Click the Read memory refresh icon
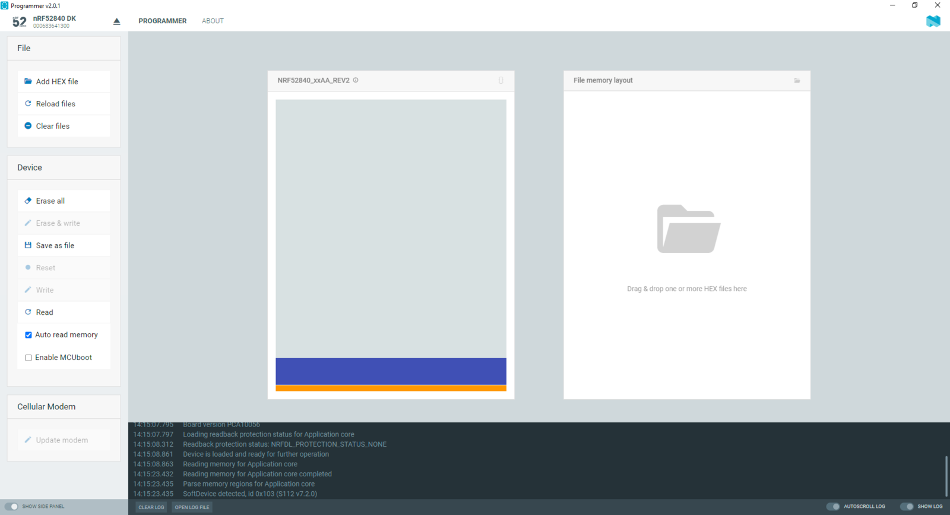The width and height of the screenshot is (950, 515). point(28,312)
